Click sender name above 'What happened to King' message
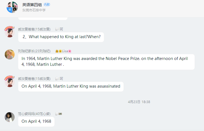The height and width of the screenshot is (131, 204). [x=34, y=29]
